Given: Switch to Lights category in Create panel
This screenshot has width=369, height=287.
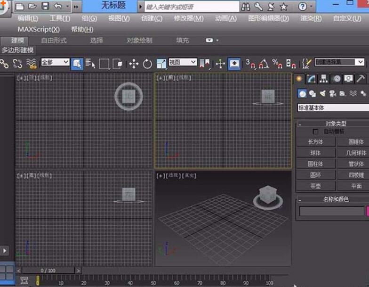Looking at the screenshot, I should pos(322,94).
